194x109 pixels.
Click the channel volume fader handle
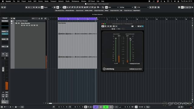coord(3,69)
